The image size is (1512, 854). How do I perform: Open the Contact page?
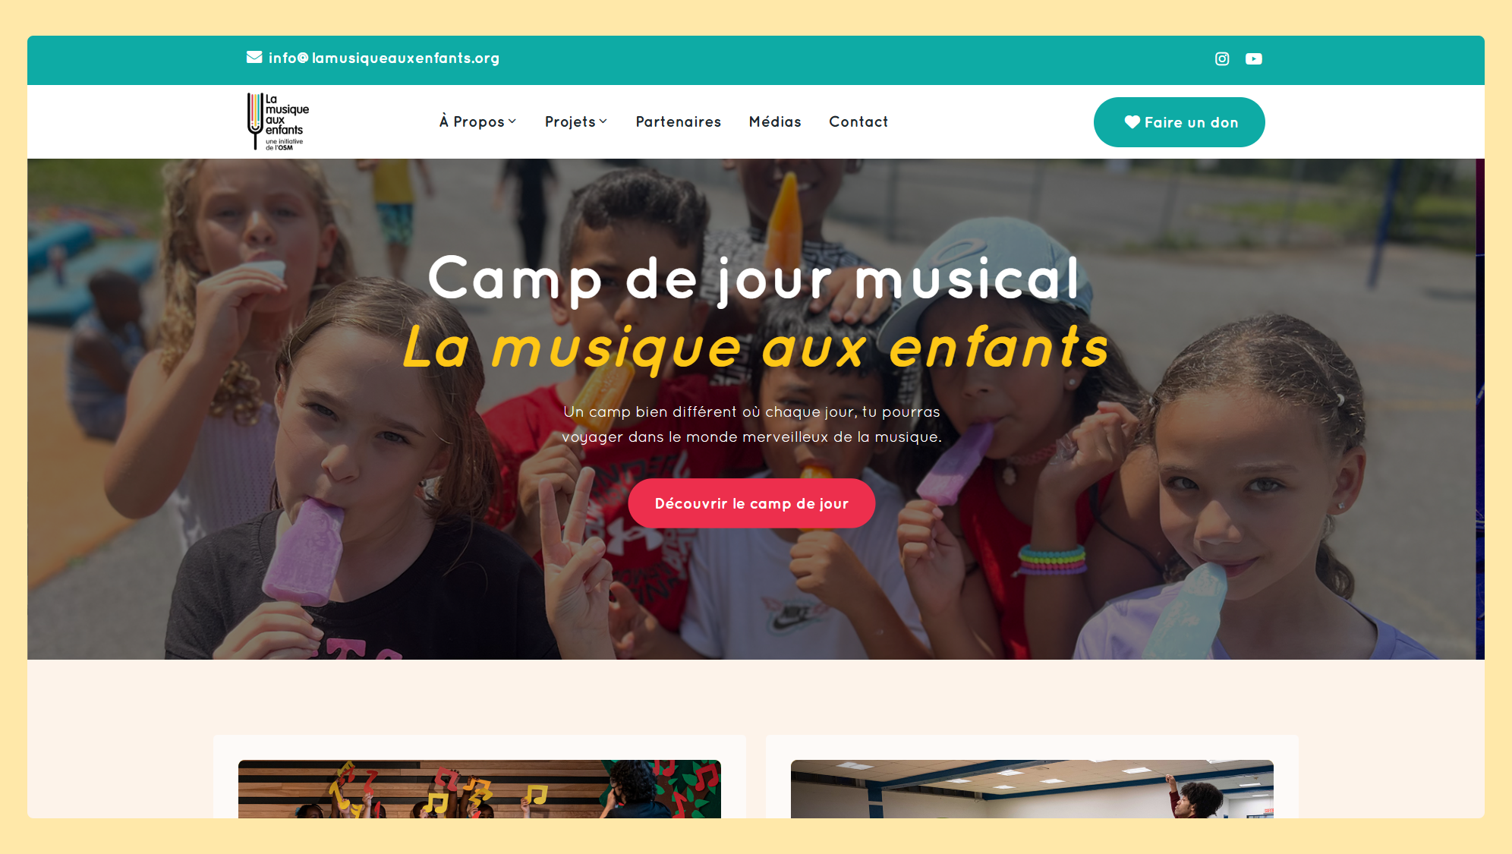[x=858, y=121]
